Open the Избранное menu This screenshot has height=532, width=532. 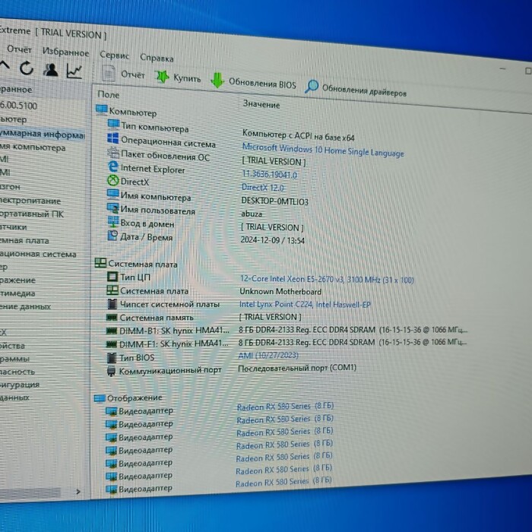(x=65, y=52)
